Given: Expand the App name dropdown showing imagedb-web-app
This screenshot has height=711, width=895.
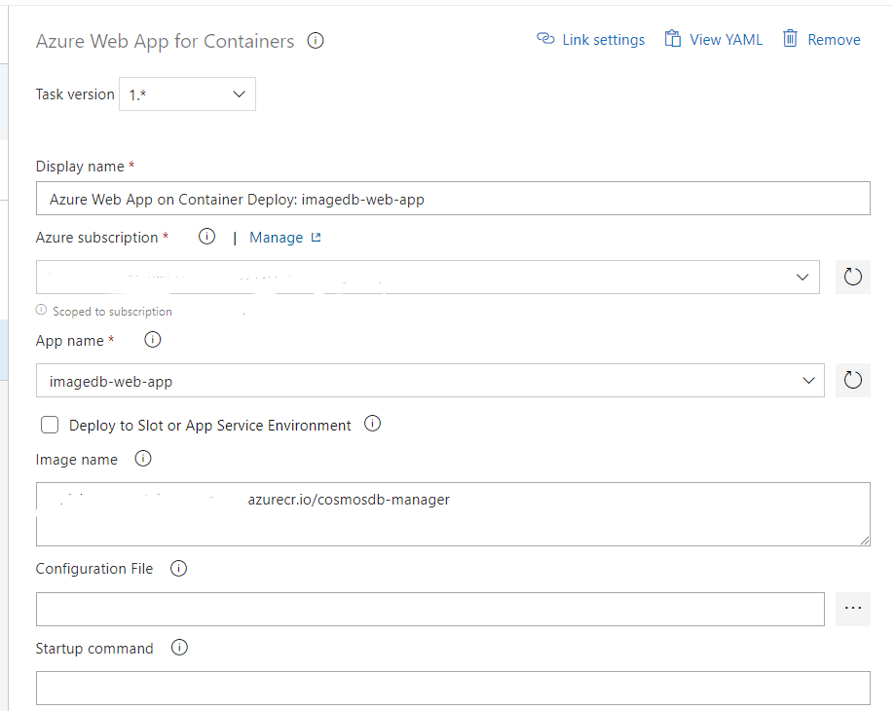Looking at the screenshot, I should (429, 381).
